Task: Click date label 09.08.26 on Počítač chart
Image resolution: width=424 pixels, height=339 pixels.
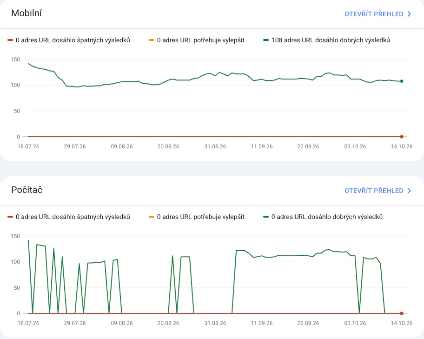Action: click(122, 323)
